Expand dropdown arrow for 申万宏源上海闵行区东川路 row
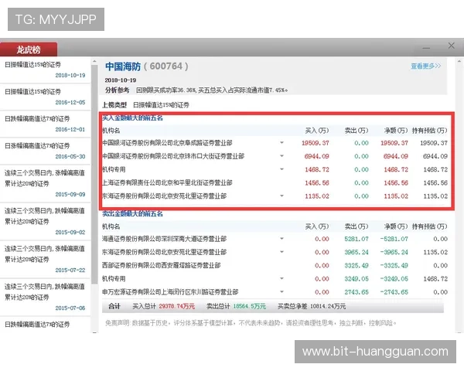The height and width of the screenshot is (371, 464). click(x=281, y=291)
